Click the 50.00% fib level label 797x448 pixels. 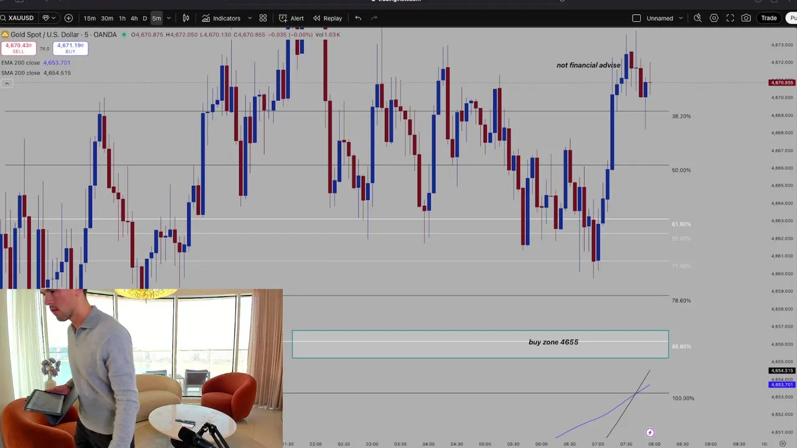pos(681,170)
